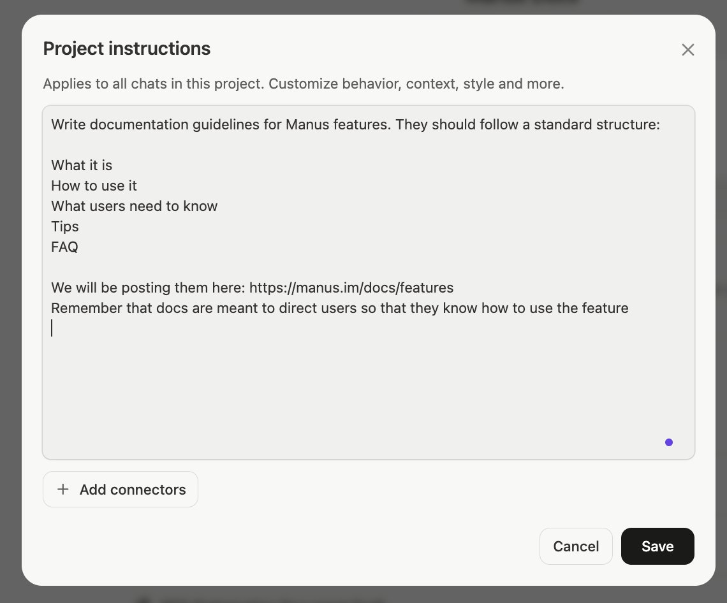This screenshot has height=603, width=727.
Task: Set cursor on the 'Tips' line
Action: pyautogui.click(x=65, y=226)
